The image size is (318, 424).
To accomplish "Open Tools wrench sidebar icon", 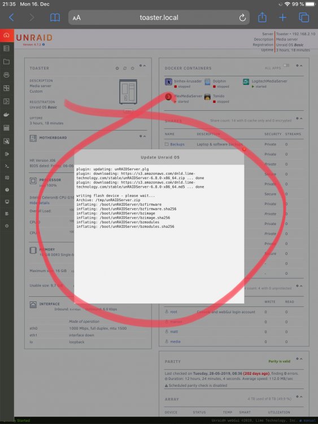I will [x=6, y=141].
